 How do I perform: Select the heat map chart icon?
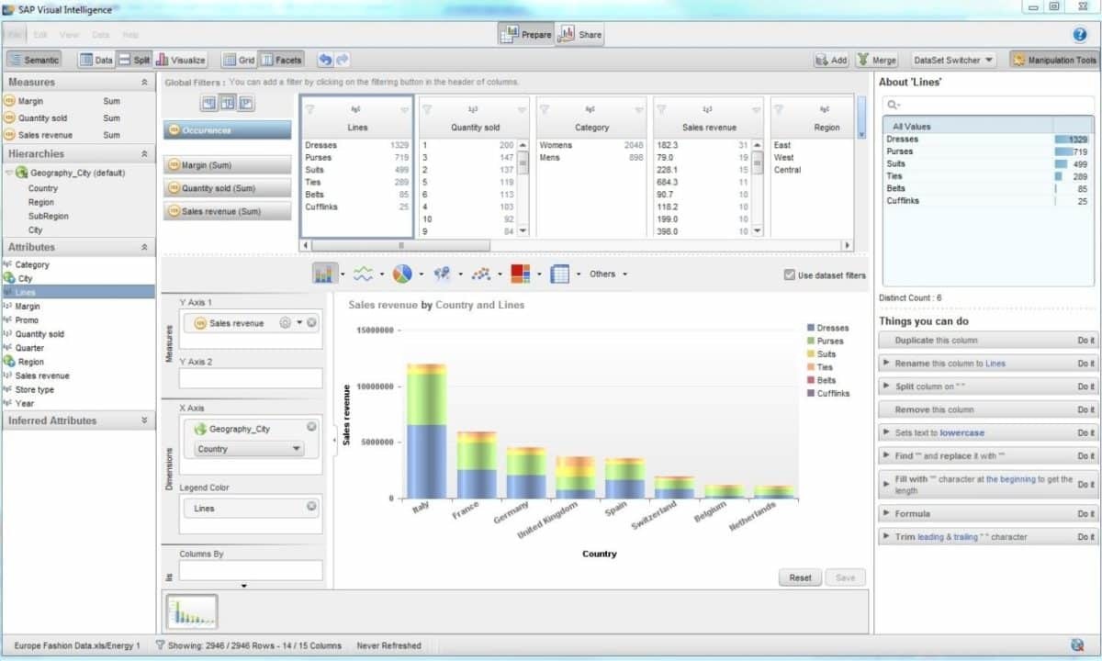coord(520,274)
